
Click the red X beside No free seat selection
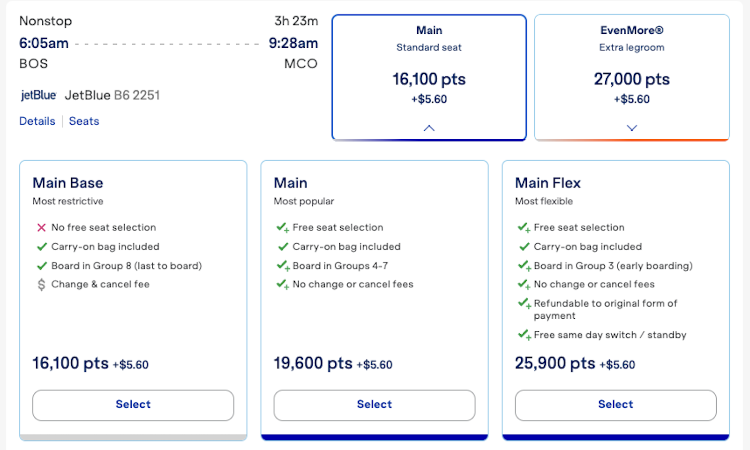click(x=41, y=228)
